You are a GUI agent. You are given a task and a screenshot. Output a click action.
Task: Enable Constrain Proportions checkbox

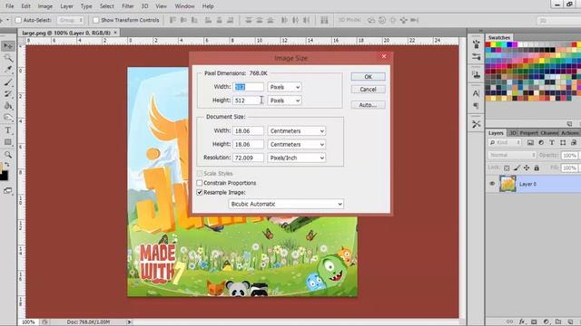tap(200, 183)
